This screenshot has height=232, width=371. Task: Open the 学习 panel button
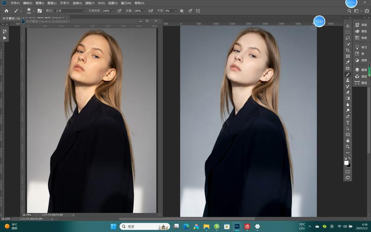point(361,47)
